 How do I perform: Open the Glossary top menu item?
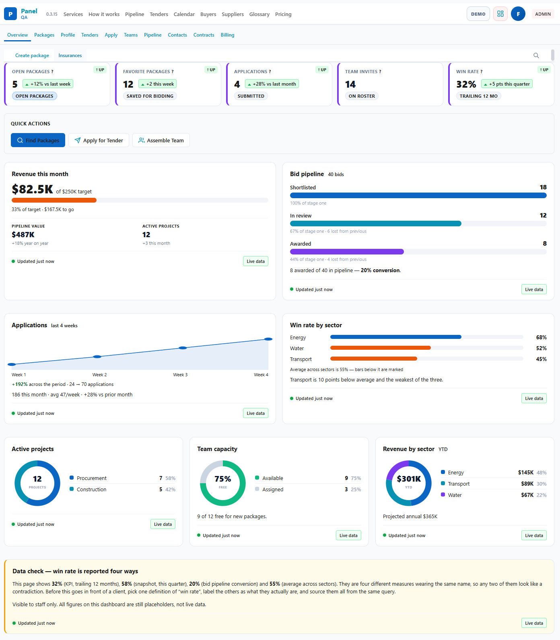point(259,14)
